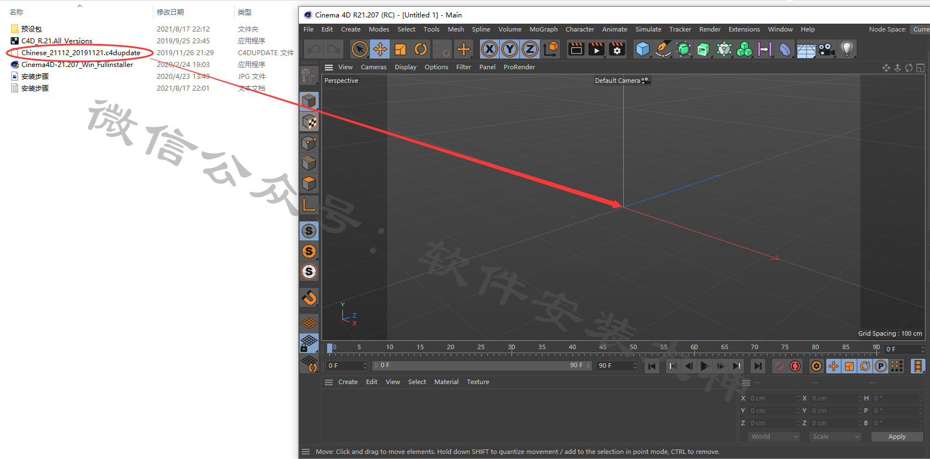This screenshot has width=930, height=459.
Task: Toggle Enable Snap magnet icon
Action: [309, 297]
